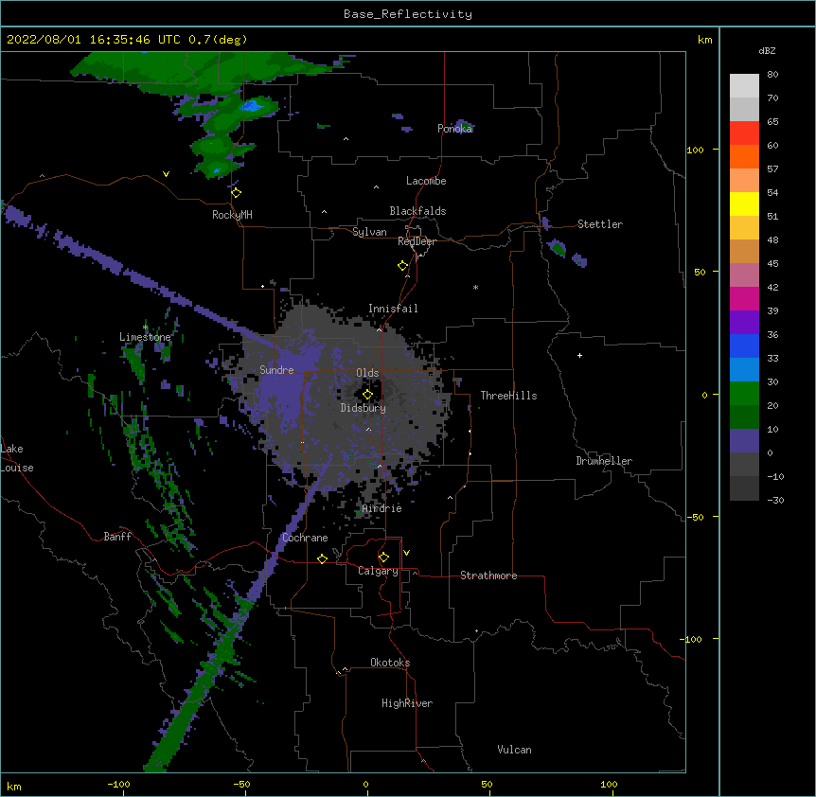The width and height of the screenshot is (816, 797).
Task: Click the Strathmore label
Action: pyautogui.click(x=488, y=576)
